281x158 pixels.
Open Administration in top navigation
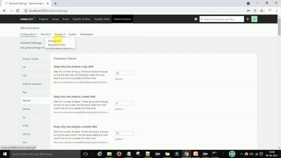tap(122, 19)
